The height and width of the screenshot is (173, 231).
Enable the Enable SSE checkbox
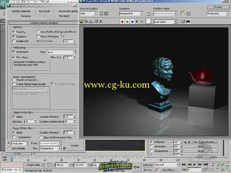14,41
